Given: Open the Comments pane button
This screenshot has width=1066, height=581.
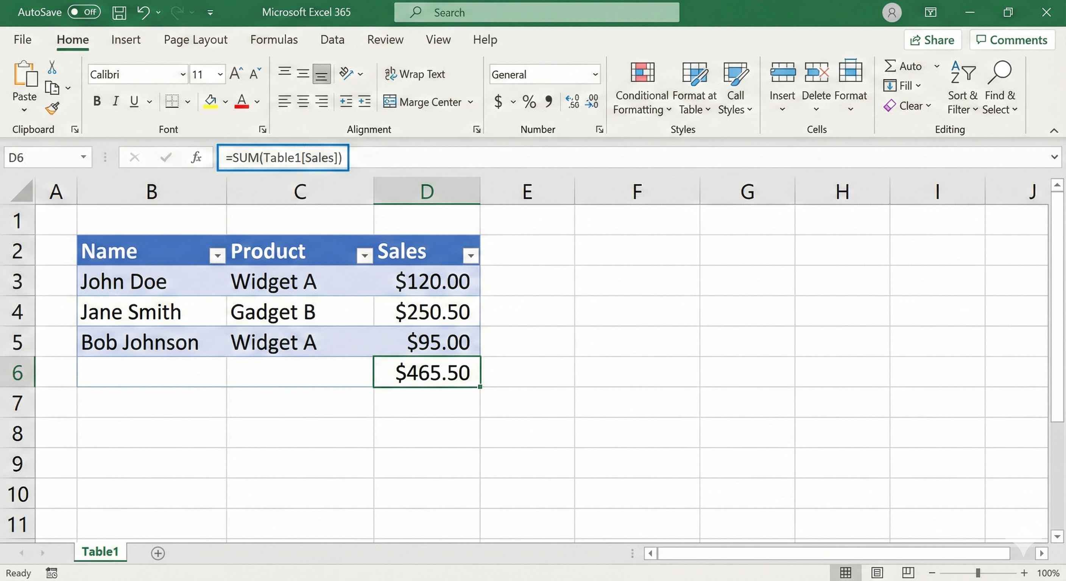Looking at the screenshot, I should pos(1011,40).
